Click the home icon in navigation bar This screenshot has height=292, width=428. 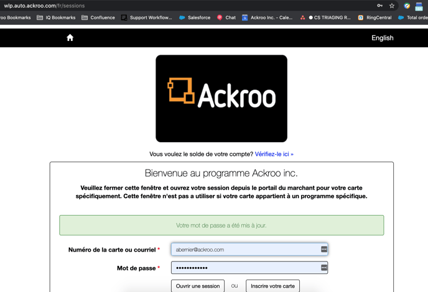click(70, 38)
